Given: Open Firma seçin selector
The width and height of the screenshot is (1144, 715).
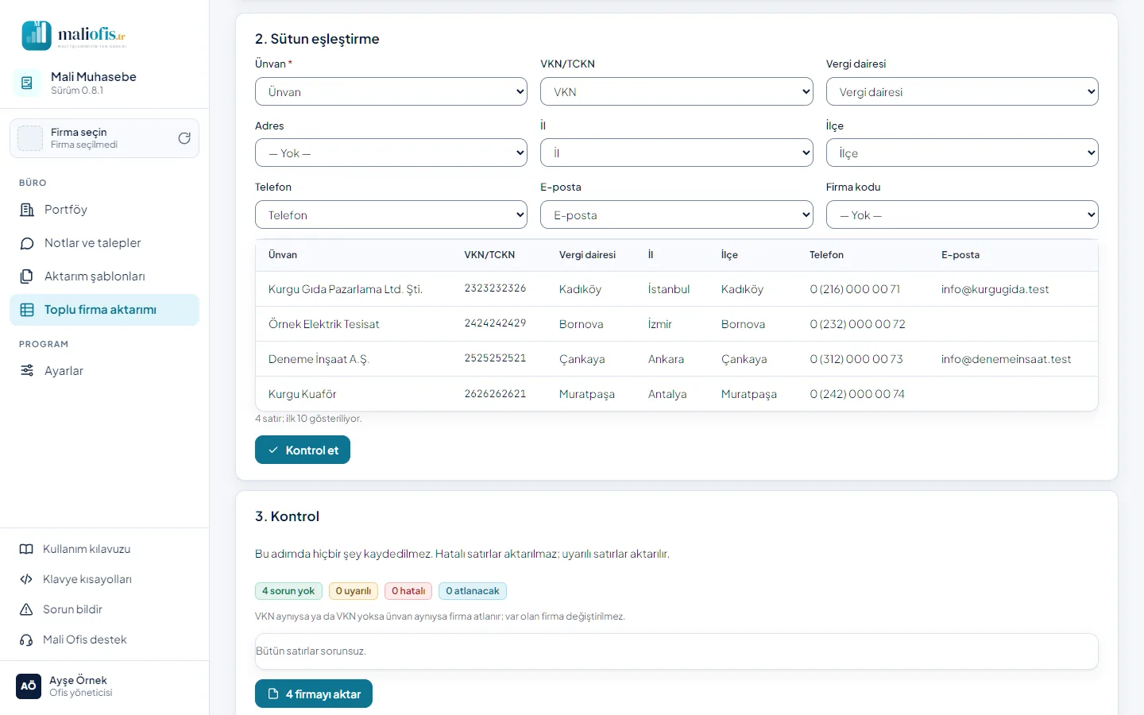Looking at the screenshot, I should [104, 138].
